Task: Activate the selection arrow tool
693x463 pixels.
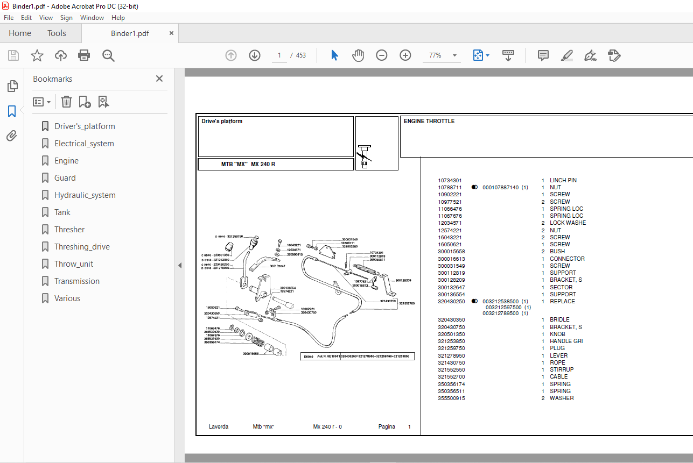Action: click(334, 55)
